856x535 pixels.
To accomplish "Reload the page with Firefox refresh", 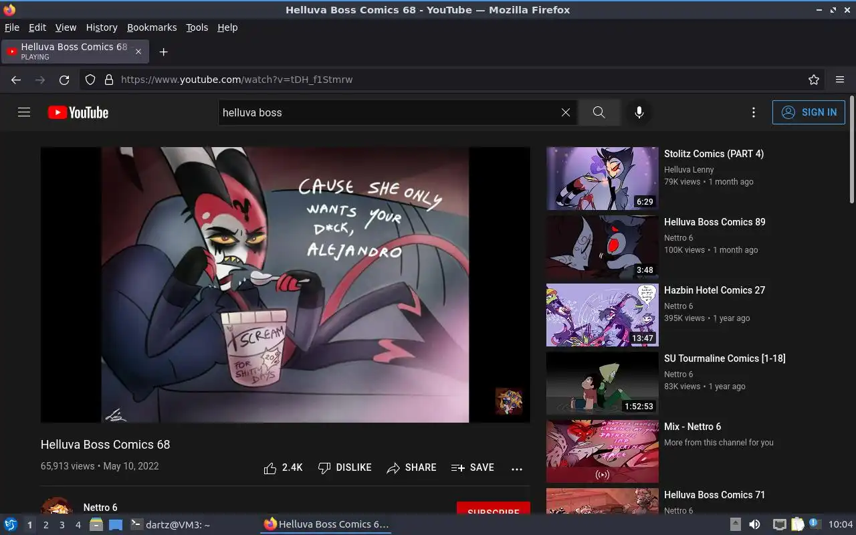I will 64,80.
